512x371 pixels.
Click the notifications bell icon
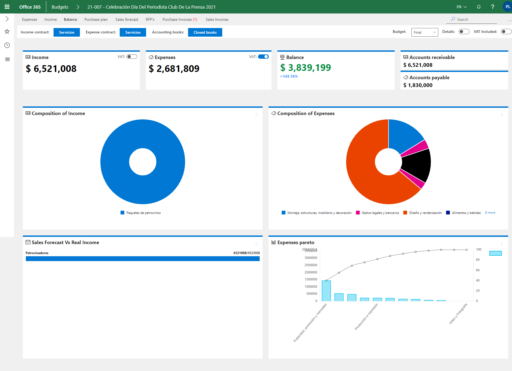(479, 7)
